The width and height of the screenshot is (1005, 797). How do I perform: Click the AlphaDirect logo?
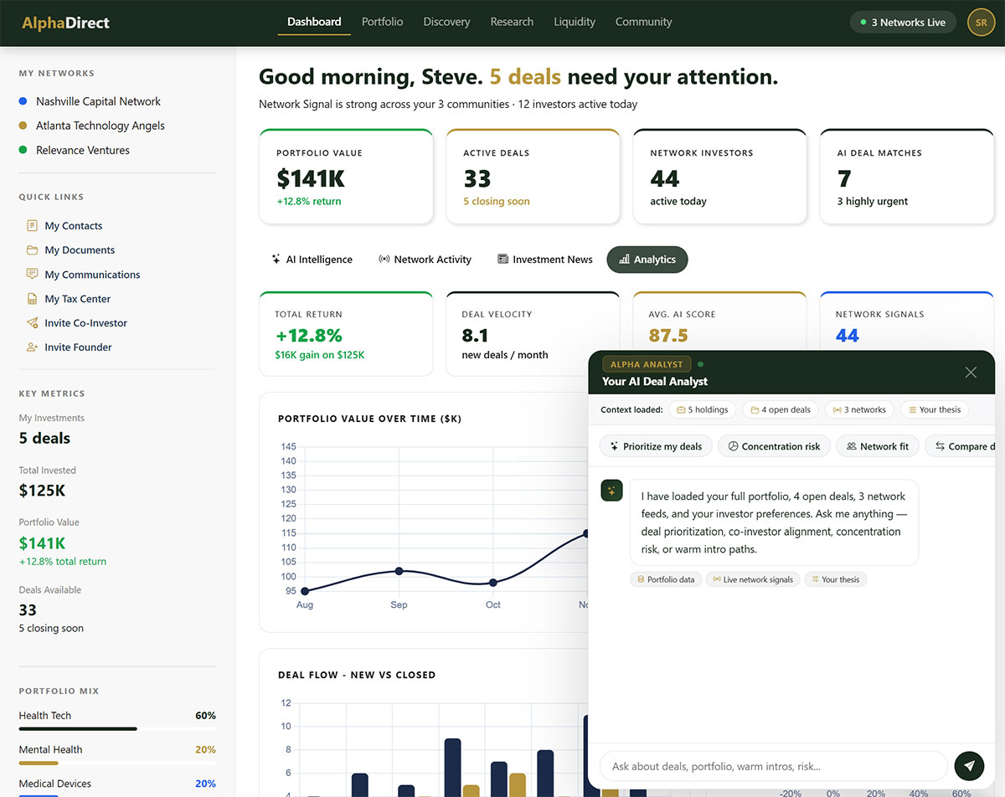(65, 23)
